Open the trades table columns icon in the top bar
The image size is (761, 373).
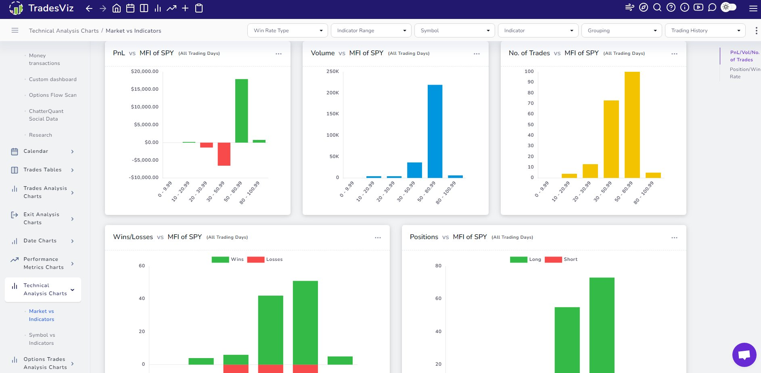[x=144, y=8]
